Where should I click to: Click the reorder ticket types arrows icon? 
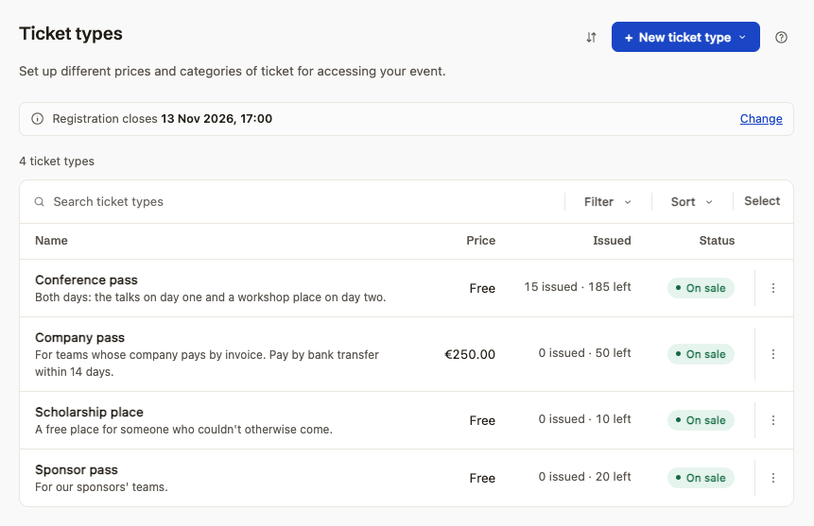tap(591, 38)
